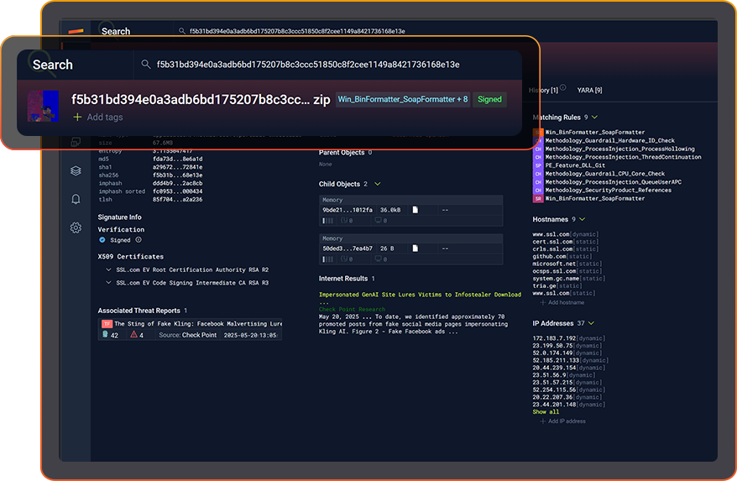737x481 pixels.
Task: Click IP address 23.44.201.148
Action: (x=554, y=405)
